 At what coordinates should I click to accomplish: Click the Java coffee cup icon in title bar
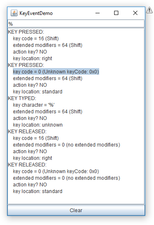[14, 13]
